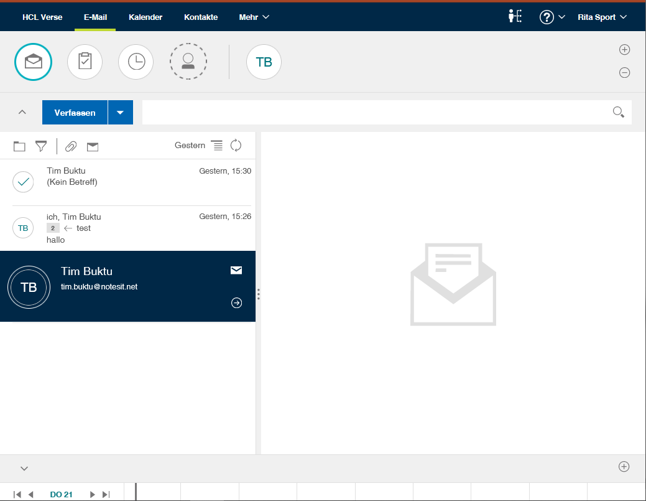Image resolution: width=646 pixels, height=501 pixels.
Task: Click into the mail search field
Action: [x=373, y=113]
